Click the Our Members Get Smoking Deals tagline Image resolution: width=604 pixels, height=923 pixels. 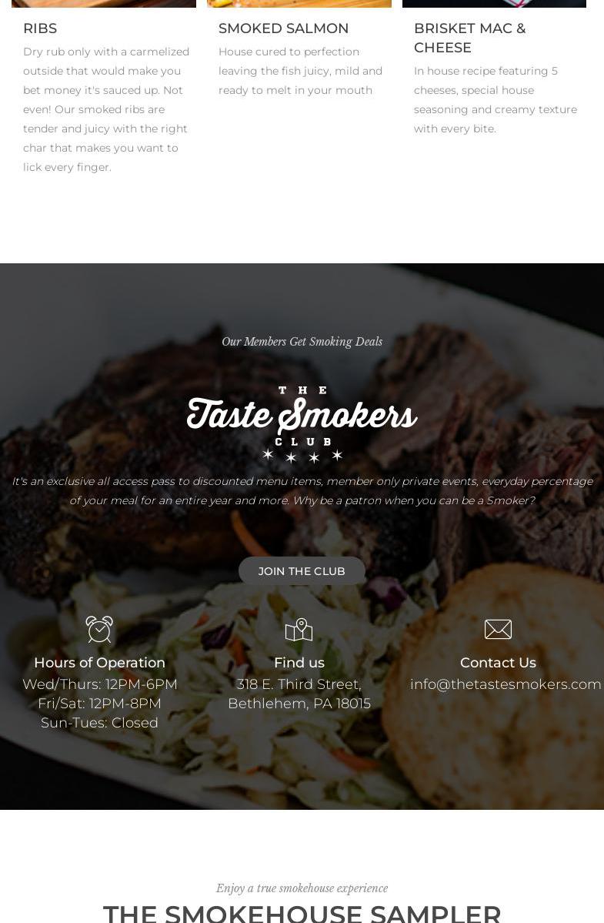point(302,342)
